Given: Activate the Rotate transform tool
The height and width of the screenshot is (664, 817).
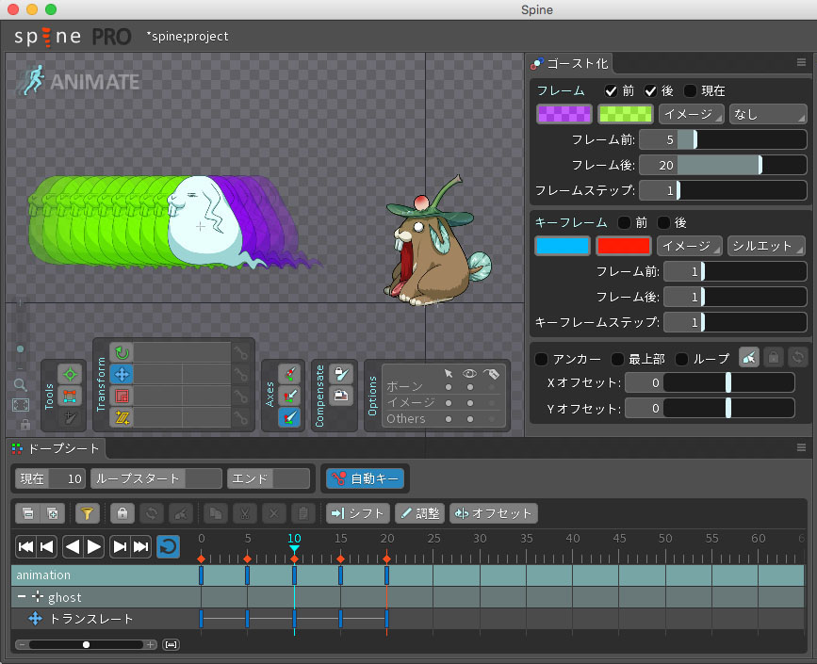Looking at the screenshot, I should coord(122,352).
